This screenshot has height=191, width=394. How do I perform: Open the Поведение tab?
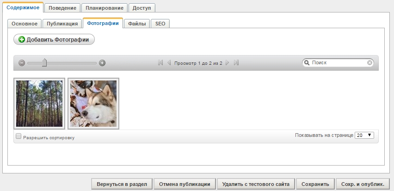click(62, 8)
